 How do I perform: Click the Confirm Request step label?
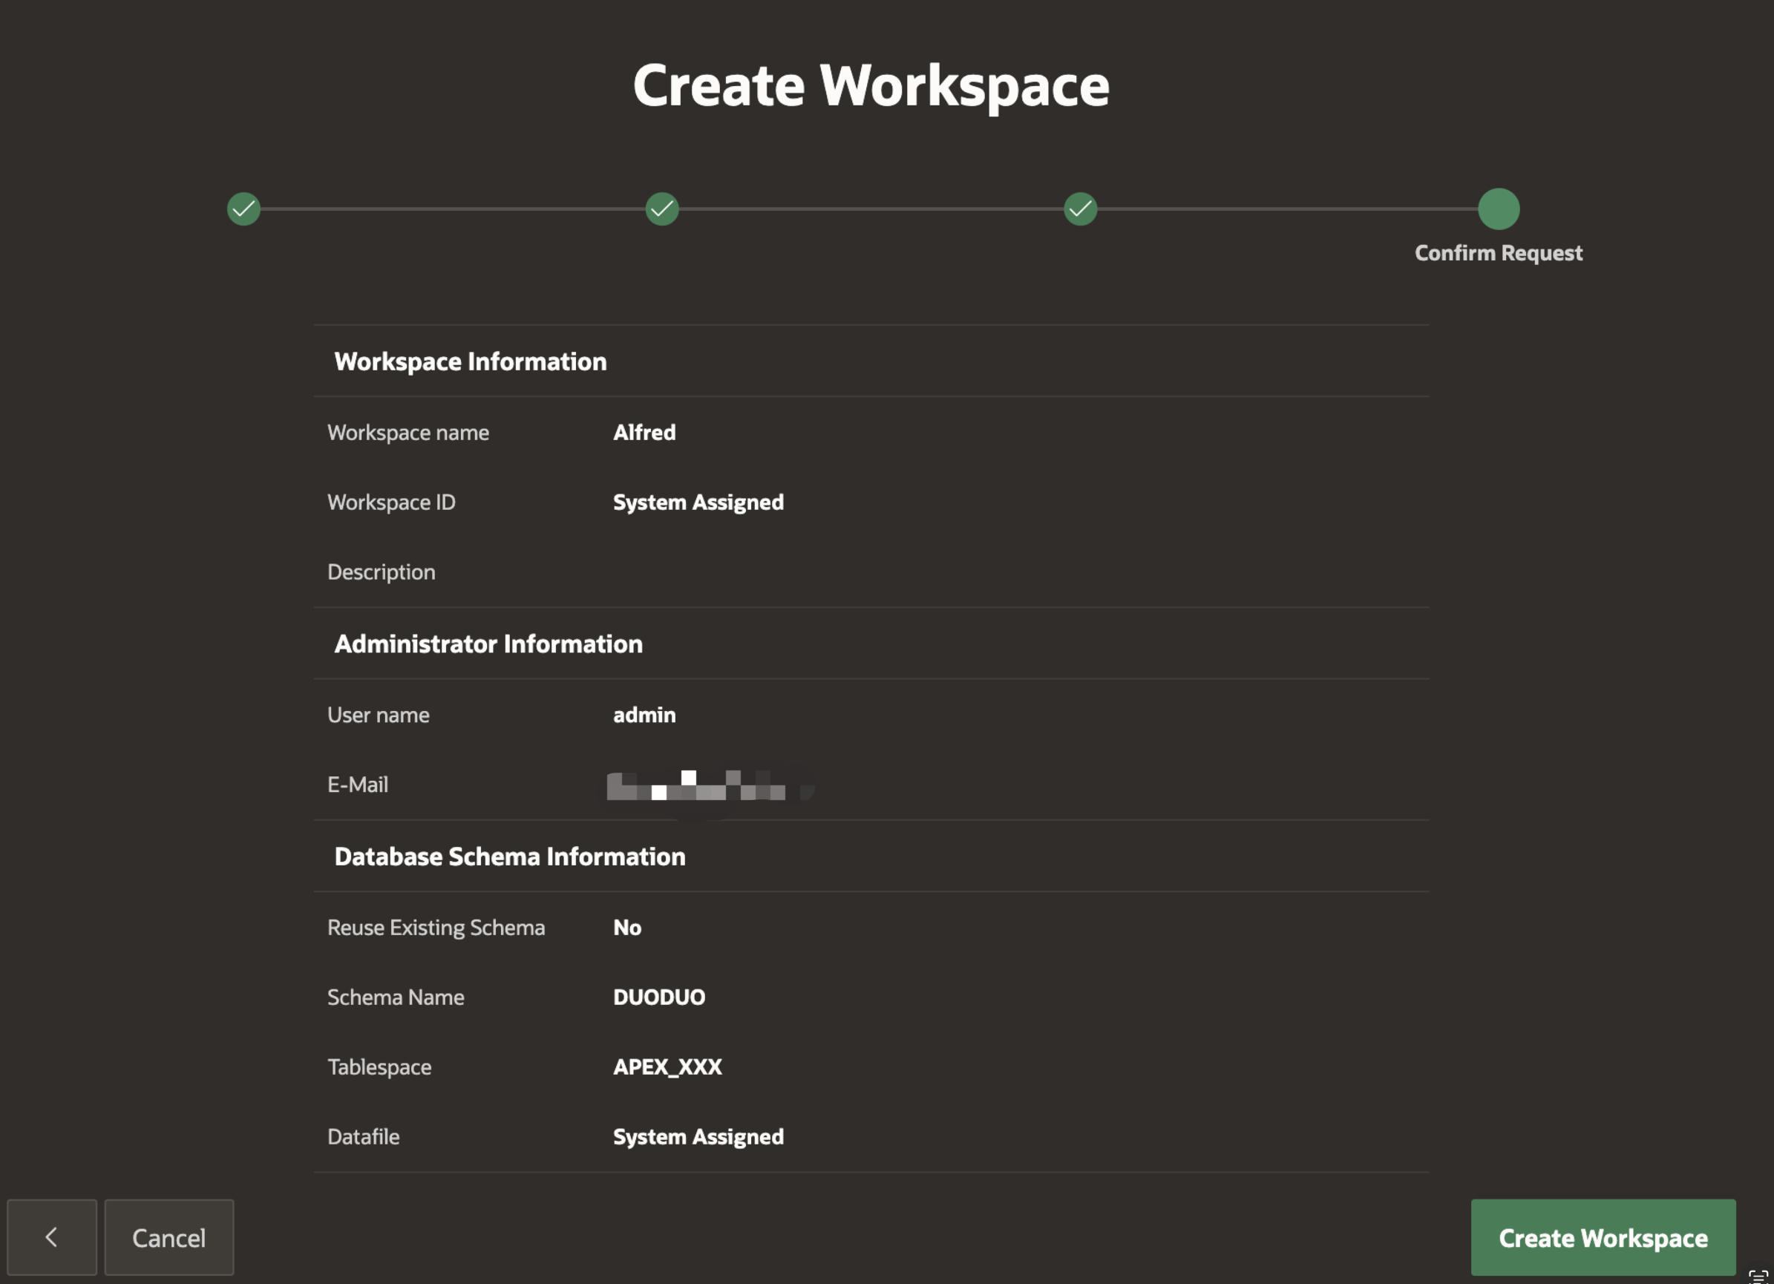tap(1498, 252)
